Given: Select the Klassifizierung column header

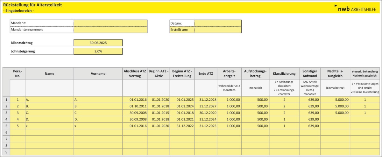Looking at the screenshot, I should click(284, 73).
